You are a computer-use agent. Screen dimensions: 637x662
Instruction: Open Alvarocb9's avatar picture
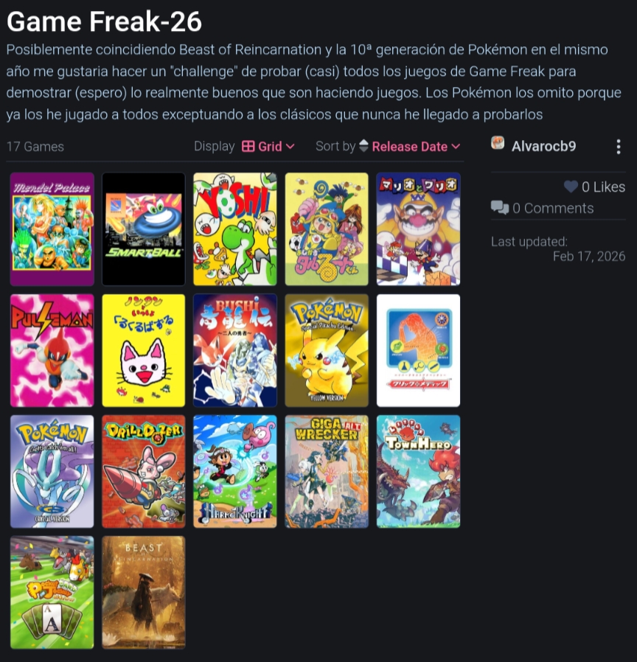click(498, 144)
